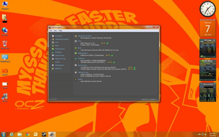
Task: Select the Network desktop icon
Action: tap(5, 32)
